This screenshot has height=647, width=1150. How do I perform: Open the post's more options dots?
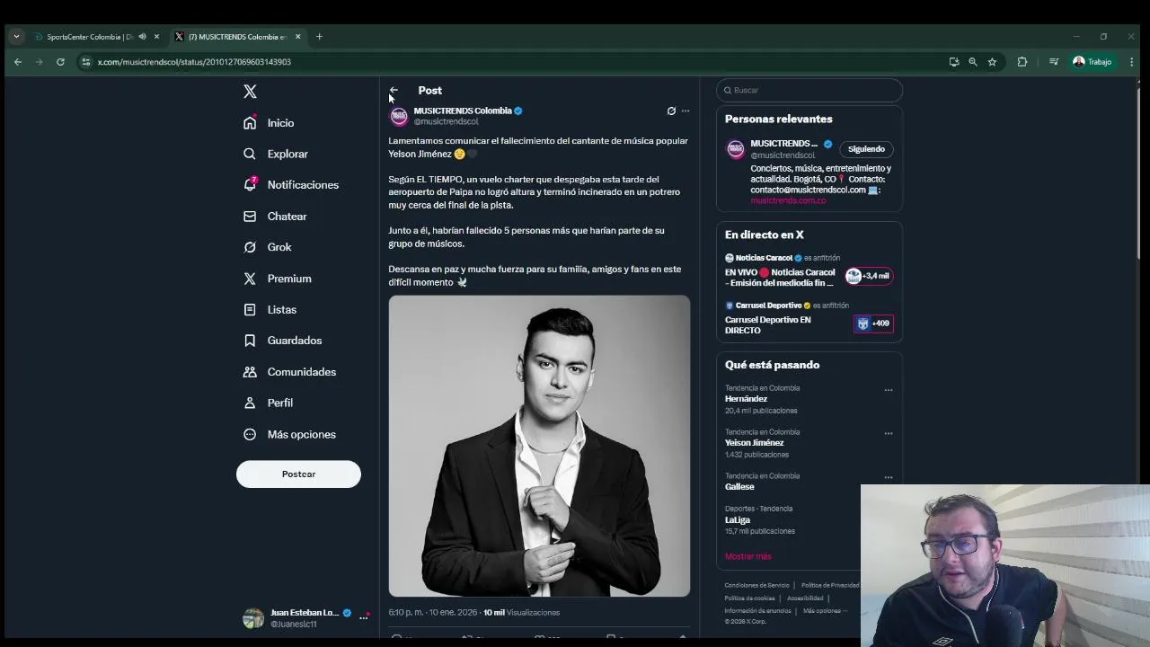686,111
